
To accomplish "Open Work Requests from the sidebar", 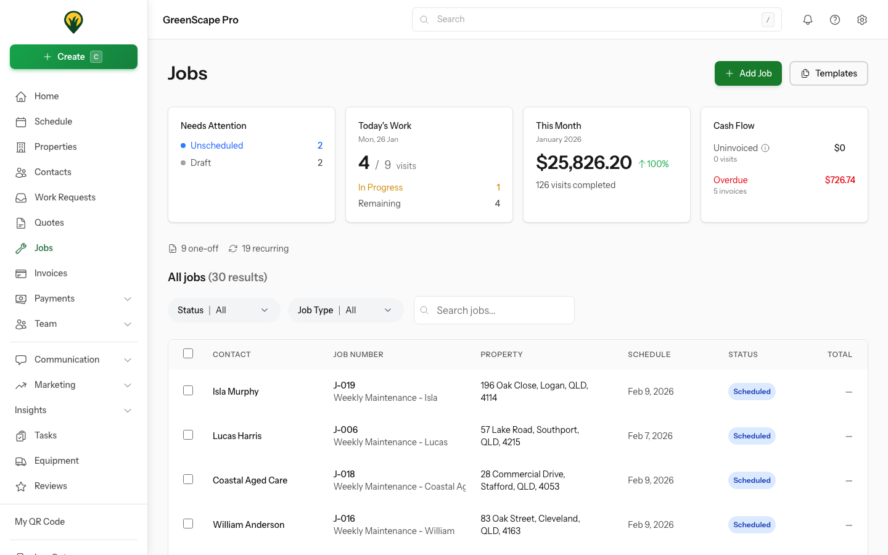I will pyautogui.click(x=22, y=197).
